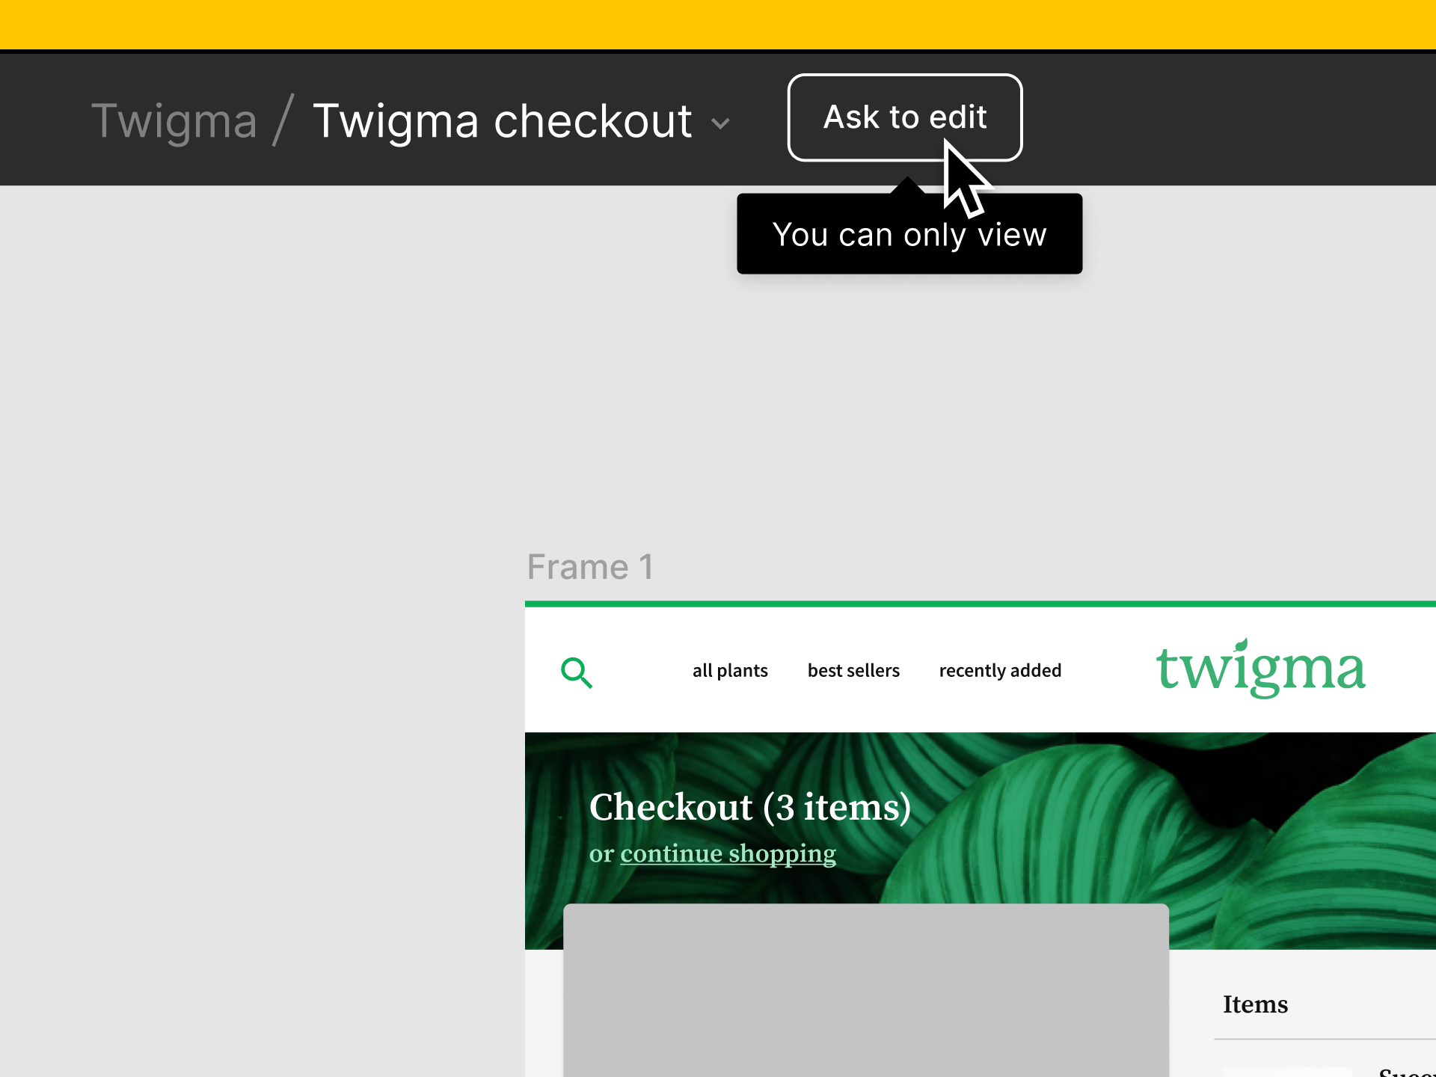Image resolution: width=1436 pixels, height=1077 pixels.
Task: Click the 'recently added' menu item
Action: point(999,669)
